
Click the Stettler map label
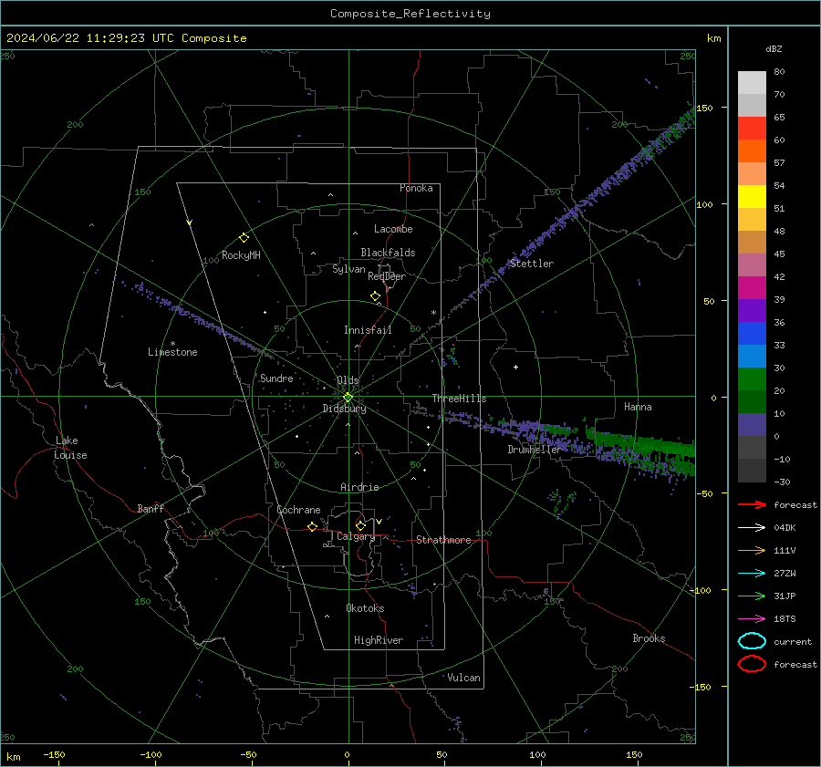click(x=532, y=264)
